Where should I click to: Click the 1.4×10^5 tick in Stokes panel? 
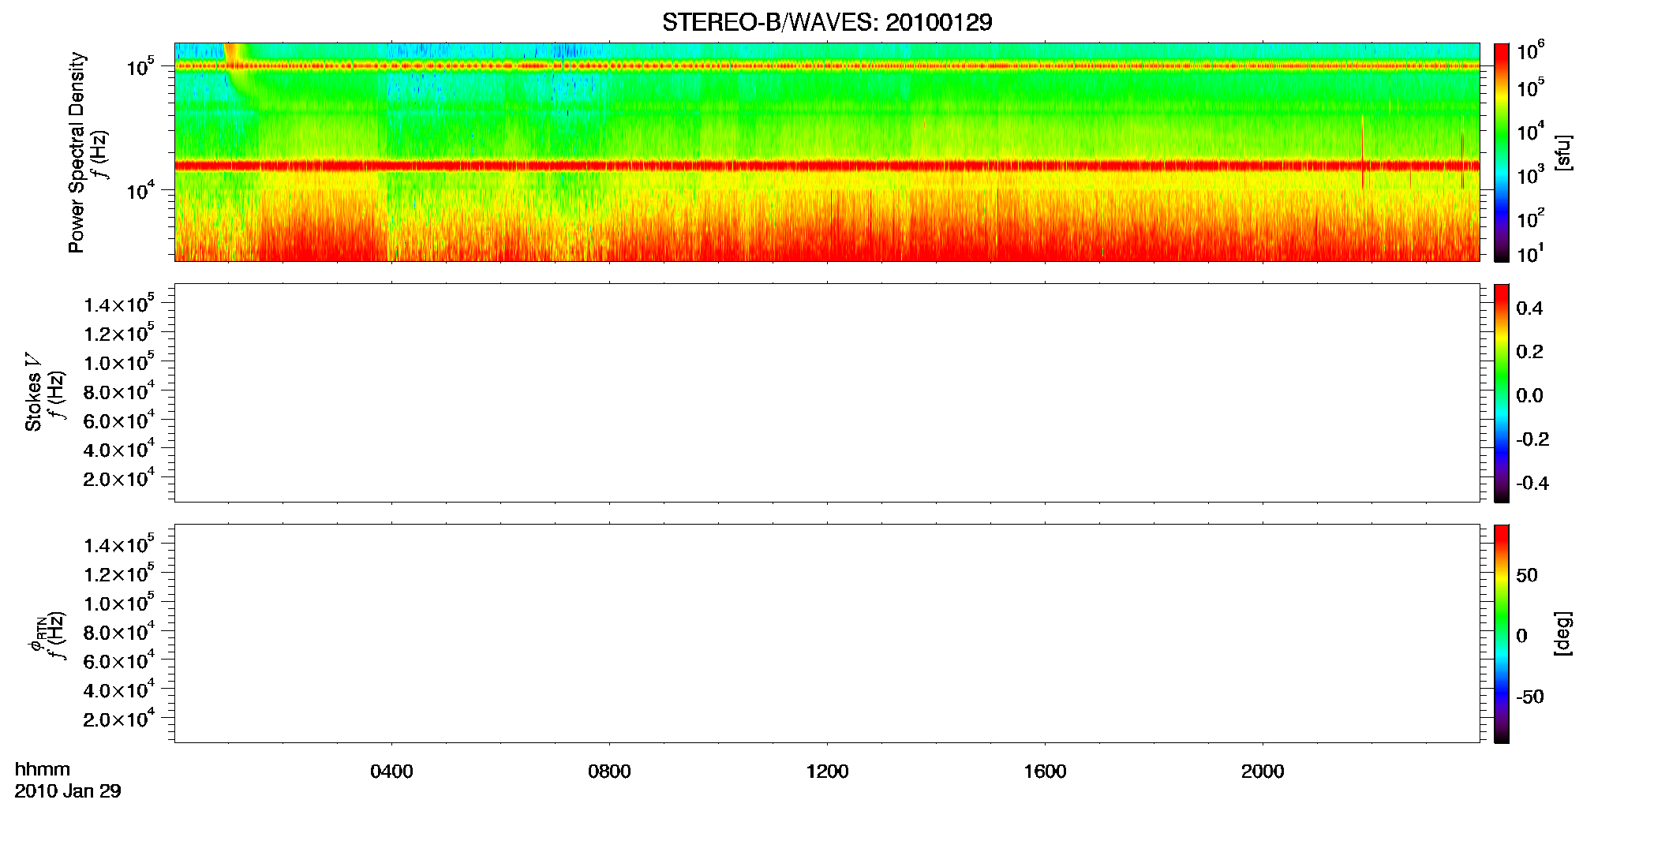click(x=119, y=305)
